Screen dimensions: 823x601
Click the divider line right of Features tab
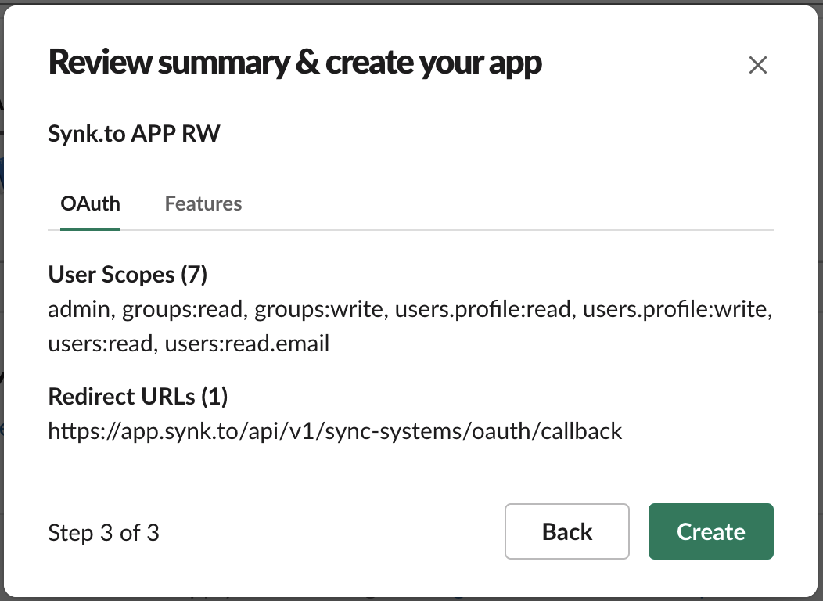click(x=509, y=230)
